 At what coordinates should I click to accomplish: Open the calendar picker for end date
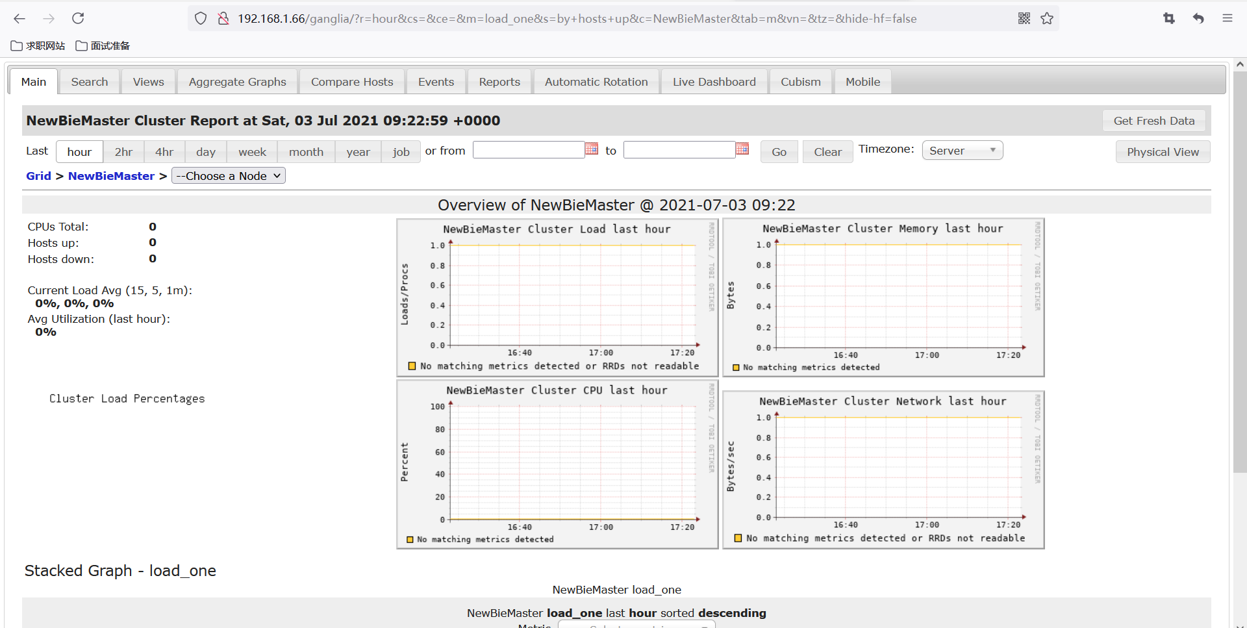742,149
